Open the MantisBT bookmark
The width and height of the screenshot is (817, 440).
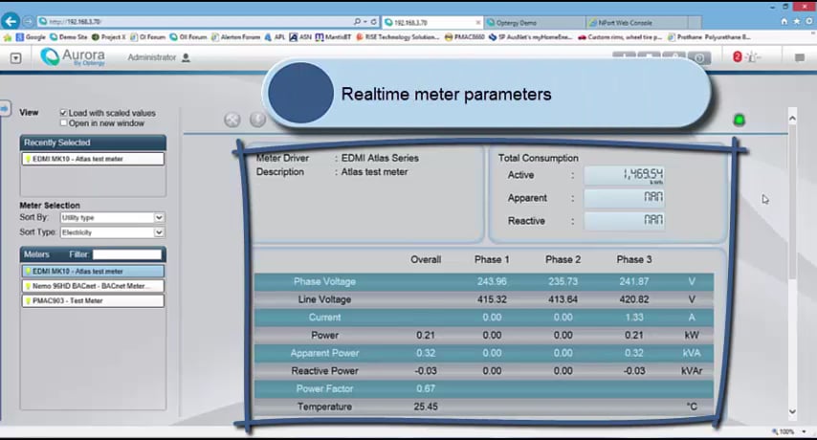(x=334, y=37)
